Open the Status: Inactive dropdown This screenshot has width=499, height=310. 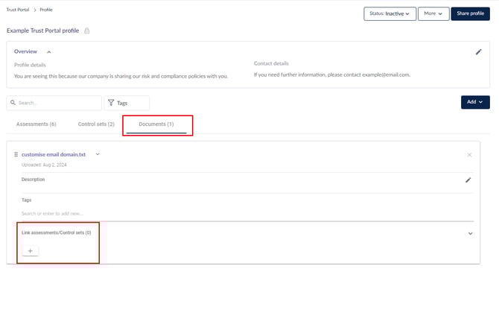click(x=390, y=13)
